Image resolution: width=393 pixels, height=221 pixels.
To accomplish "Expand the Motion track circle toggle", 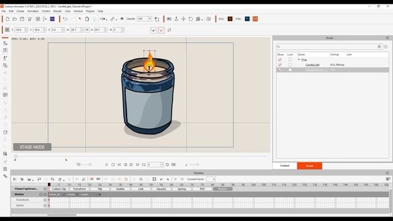I will pos(41,195).
